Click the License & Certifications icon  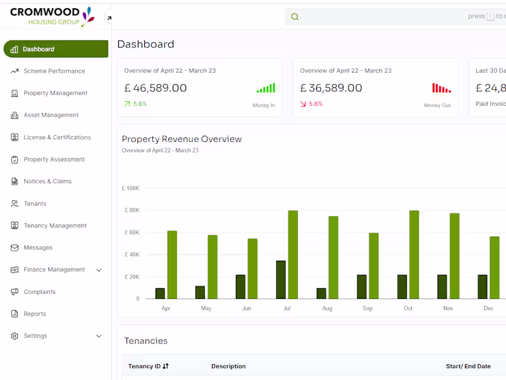[x=15, y=137]
